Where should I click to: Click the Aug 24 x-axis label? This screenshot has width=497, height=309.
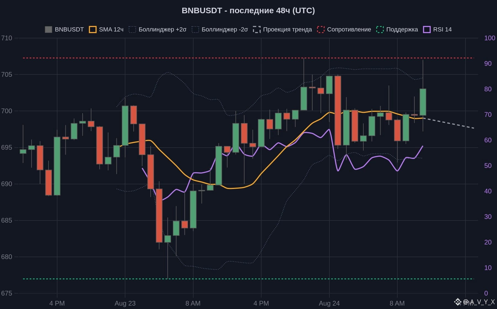tap(329, 303)
